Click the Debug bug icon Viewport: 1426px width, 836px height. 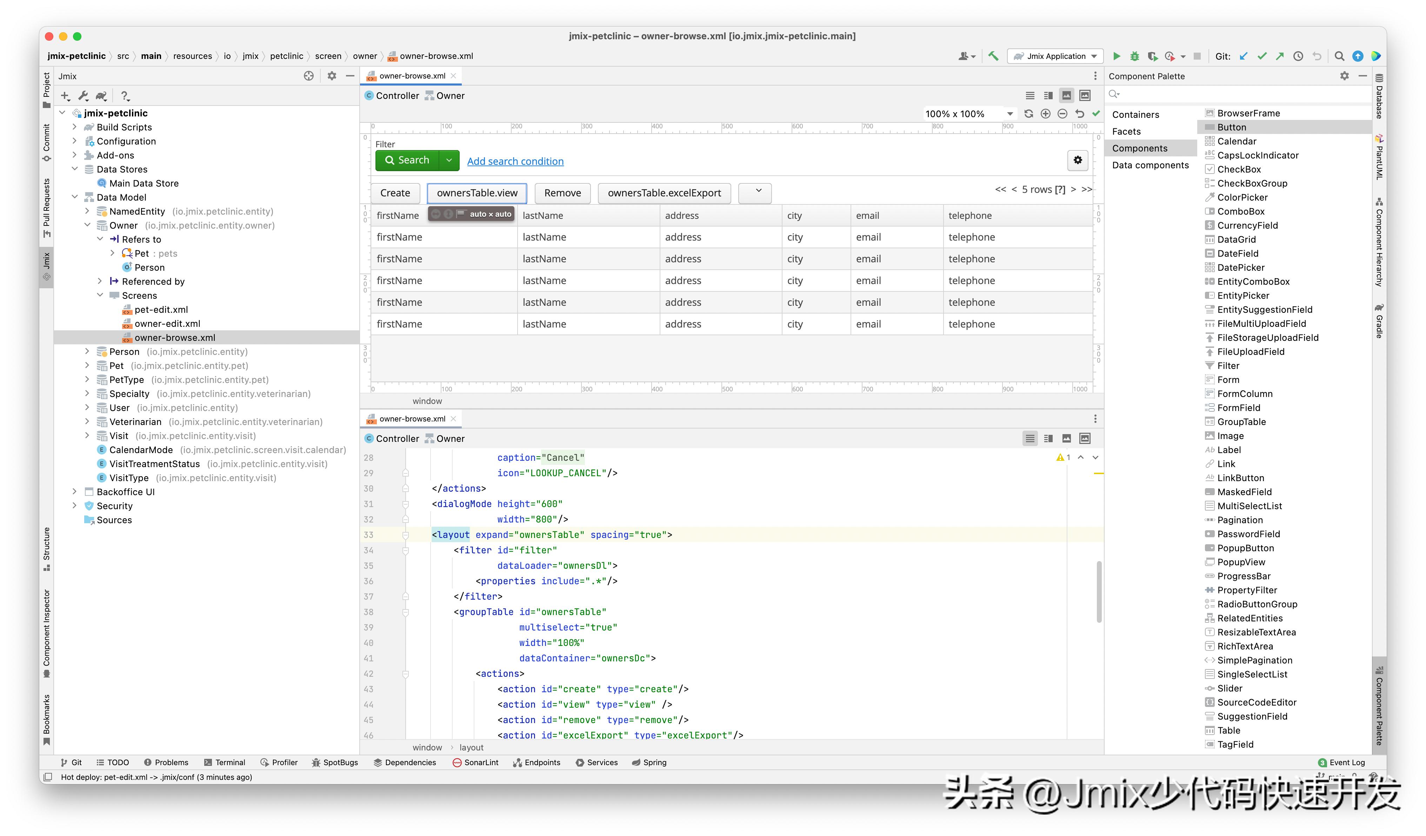[1134, 56]
